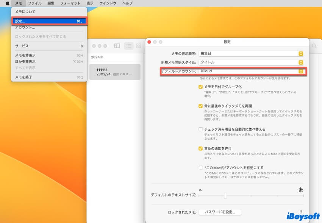Viewport: 322px width, 223px height.
Task: Choose アカウント... menu item
Action: pos(49,28)
